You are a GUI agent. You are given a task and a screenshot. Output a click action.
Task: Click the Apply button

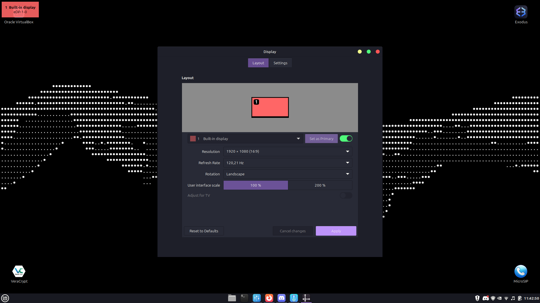coord(336,231)
